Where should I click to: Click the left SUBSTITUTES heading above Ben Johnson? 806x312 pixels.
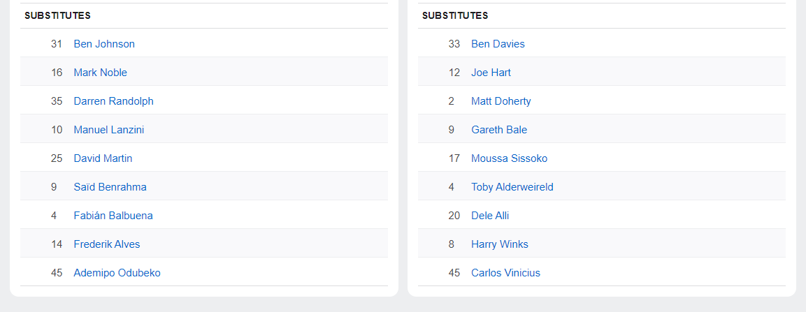(57, 15)
